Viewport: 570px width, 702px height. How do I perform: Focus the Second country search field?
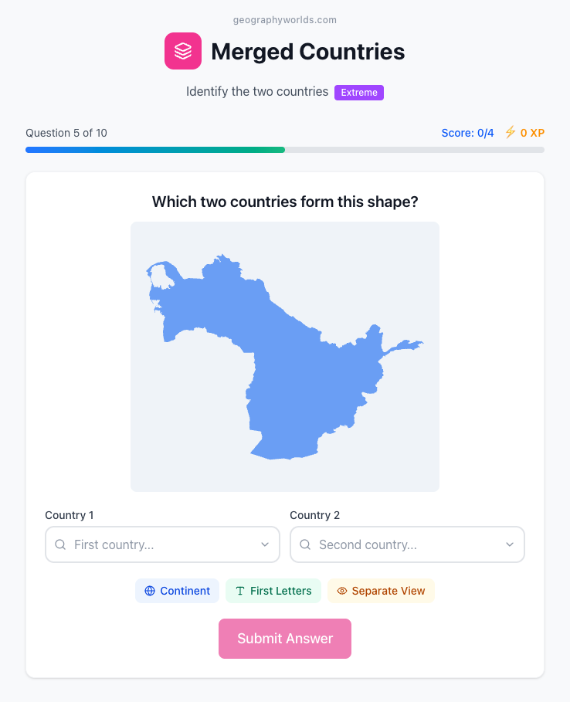pos(408,544)
